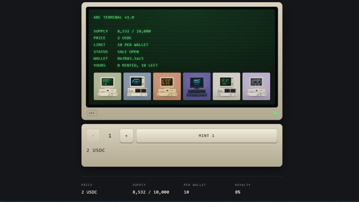Decrease mint quantity with minus button
The width and height of the screenshot is (359, 202).
(93, 136)
